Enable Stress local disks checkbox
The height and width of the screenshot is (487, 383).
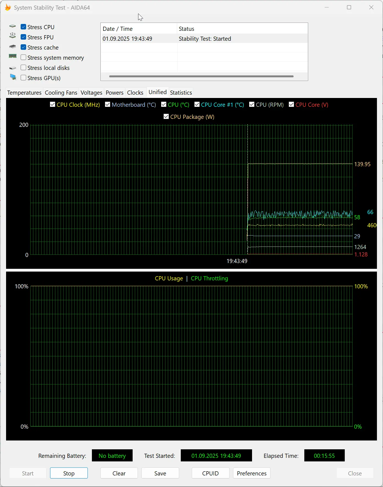(23, 68)
